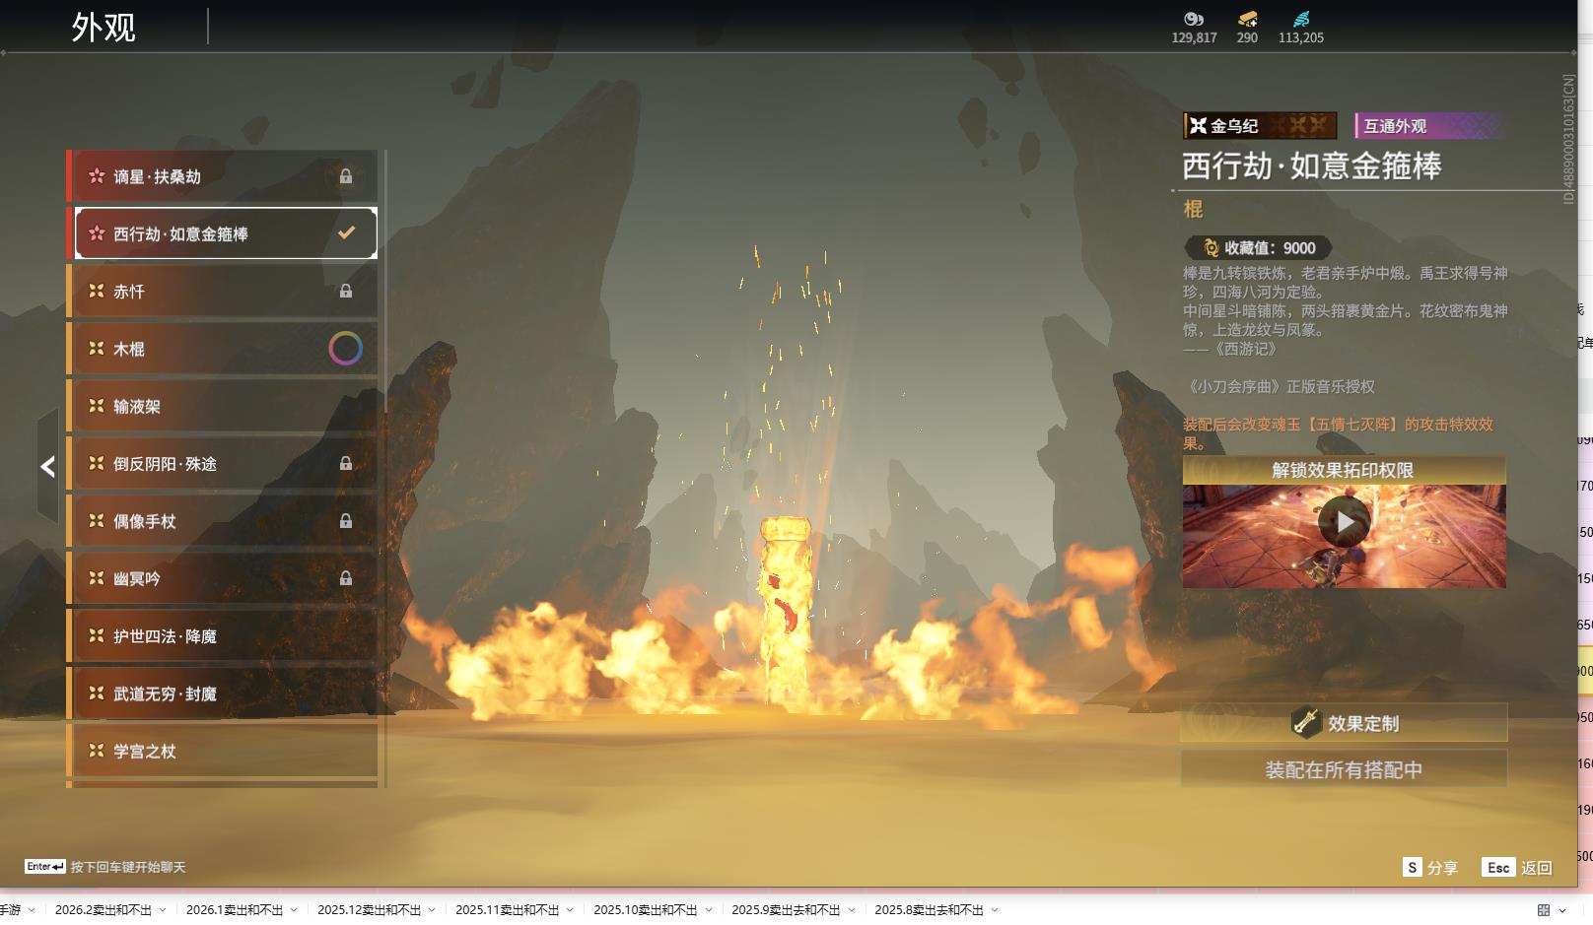Select the 护世四法·降魔 skin
The height and width of the screenshot is (925, 1593).
point(224,636)
